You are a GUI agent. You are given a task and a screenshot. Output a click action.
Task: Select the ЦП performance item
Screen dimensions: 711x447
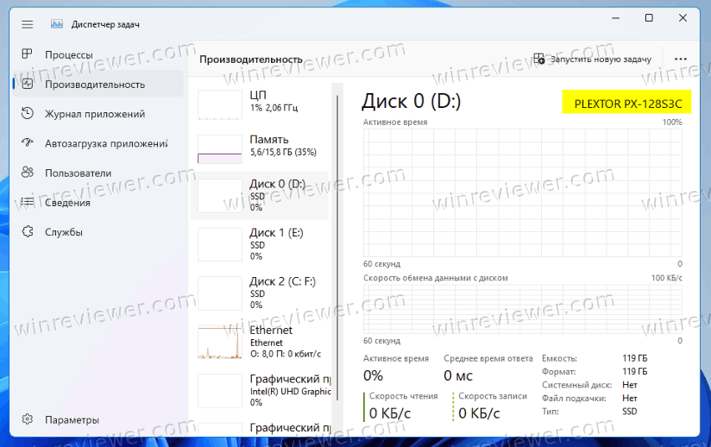[x=261, y=102]
